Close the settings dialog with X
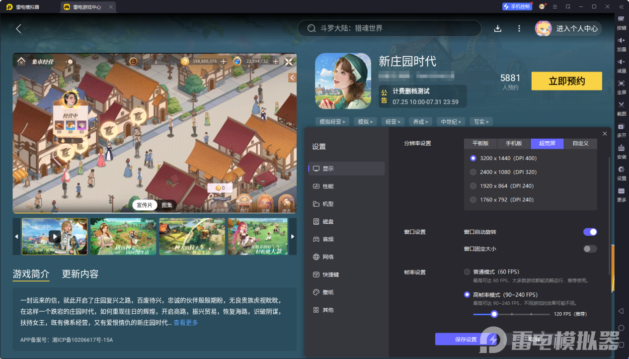 pyautogui.click(x=605, y=134)
